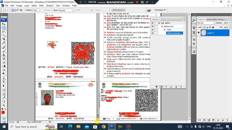Click Add to selection mode button
The image size is (232, 130).
click(15, 10)
